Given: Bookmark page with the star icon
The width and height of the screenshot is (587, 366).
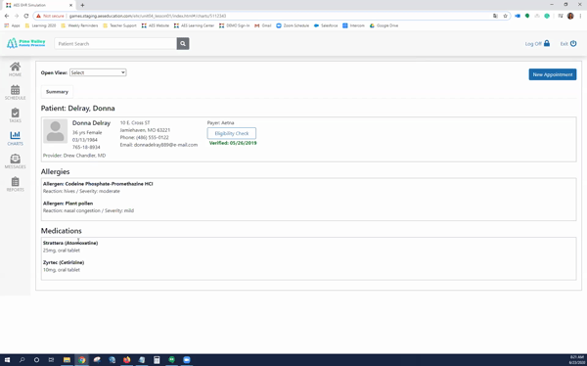Looking at the screenshot, I should (x=505, y=16).
